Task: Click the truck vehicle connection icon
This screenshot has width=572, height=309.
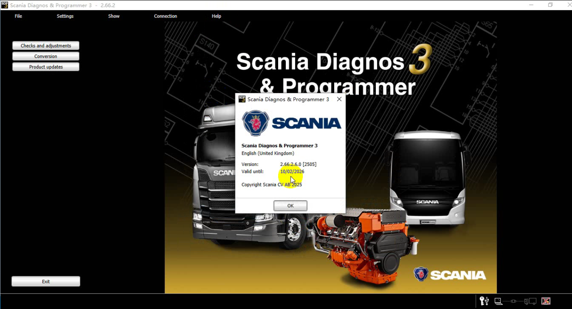Action: click(530, 301)
